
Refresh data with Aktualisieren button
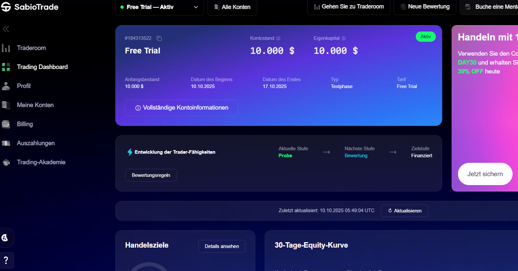point(404,211)
